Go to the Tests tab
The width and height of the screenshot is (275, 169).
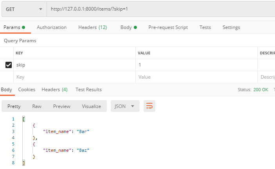(x=205, y=27)
